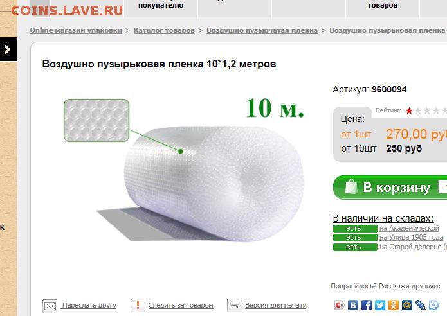Screen dimensions: 447x316
Task: Go to 'Воздушно пузырчатая пленка' category
Action: pos(262,30)
